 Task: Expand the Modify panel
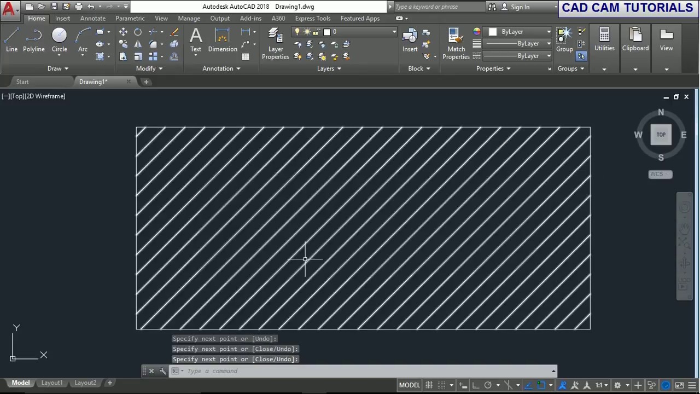[149, 68]
